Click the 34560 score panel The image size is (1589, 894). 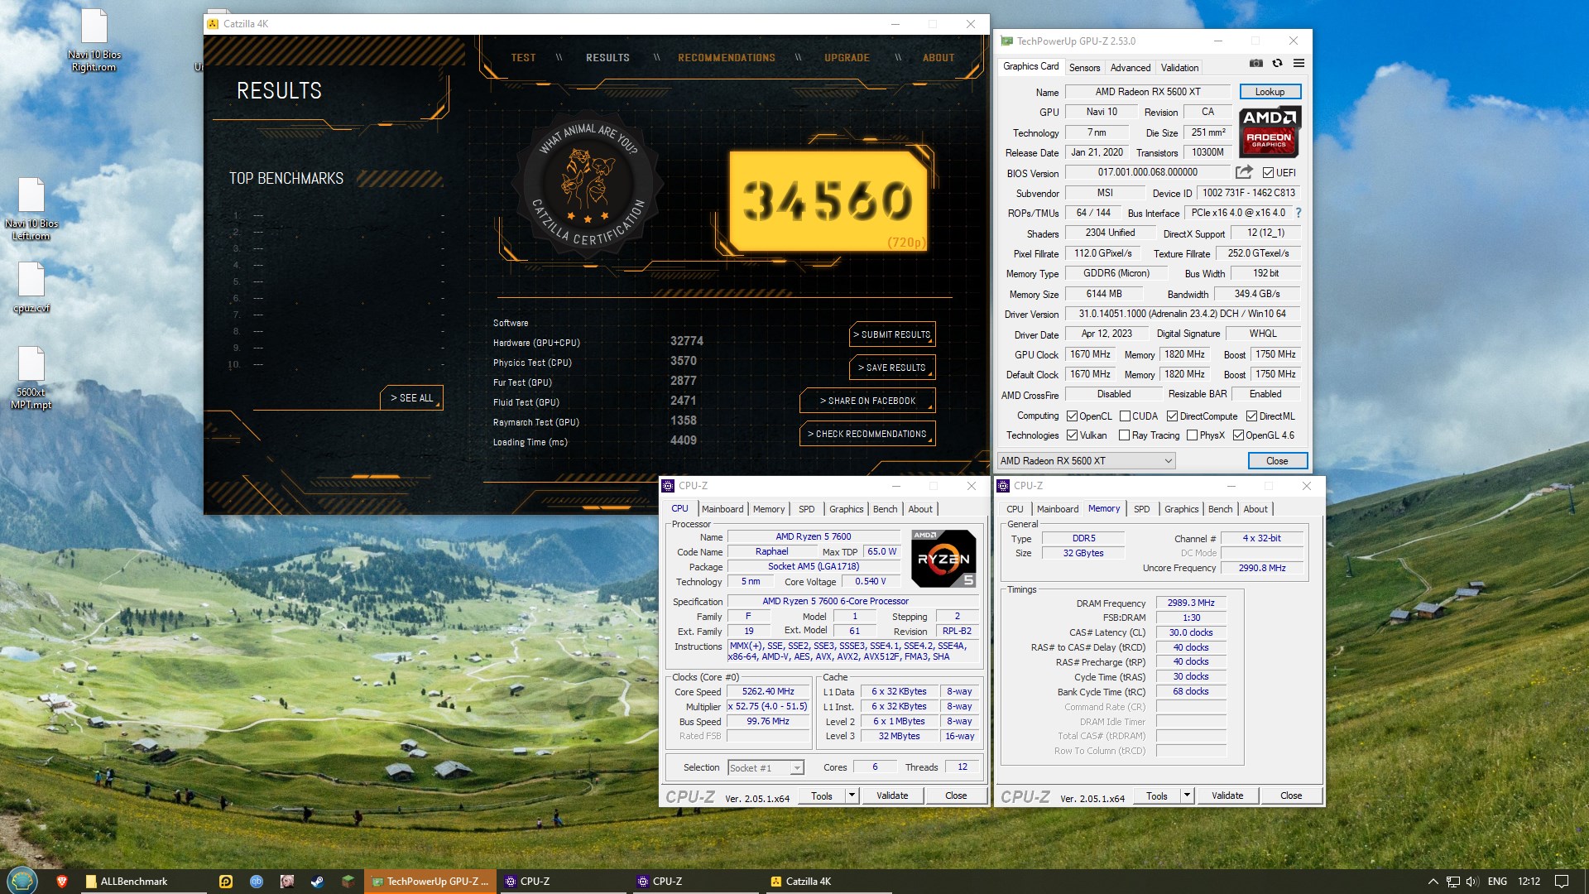[x=828, y=201]
